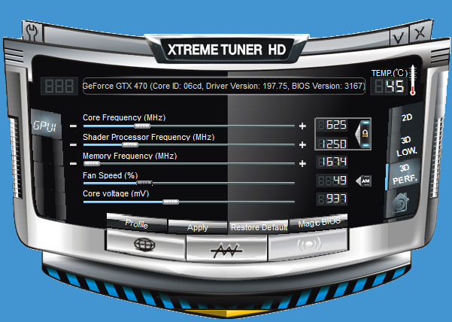The width and height of the screenshot is (452, 322).
Task: Click the thermometer temperature icon
Action: pyautogui.click(x=413, y=80)
